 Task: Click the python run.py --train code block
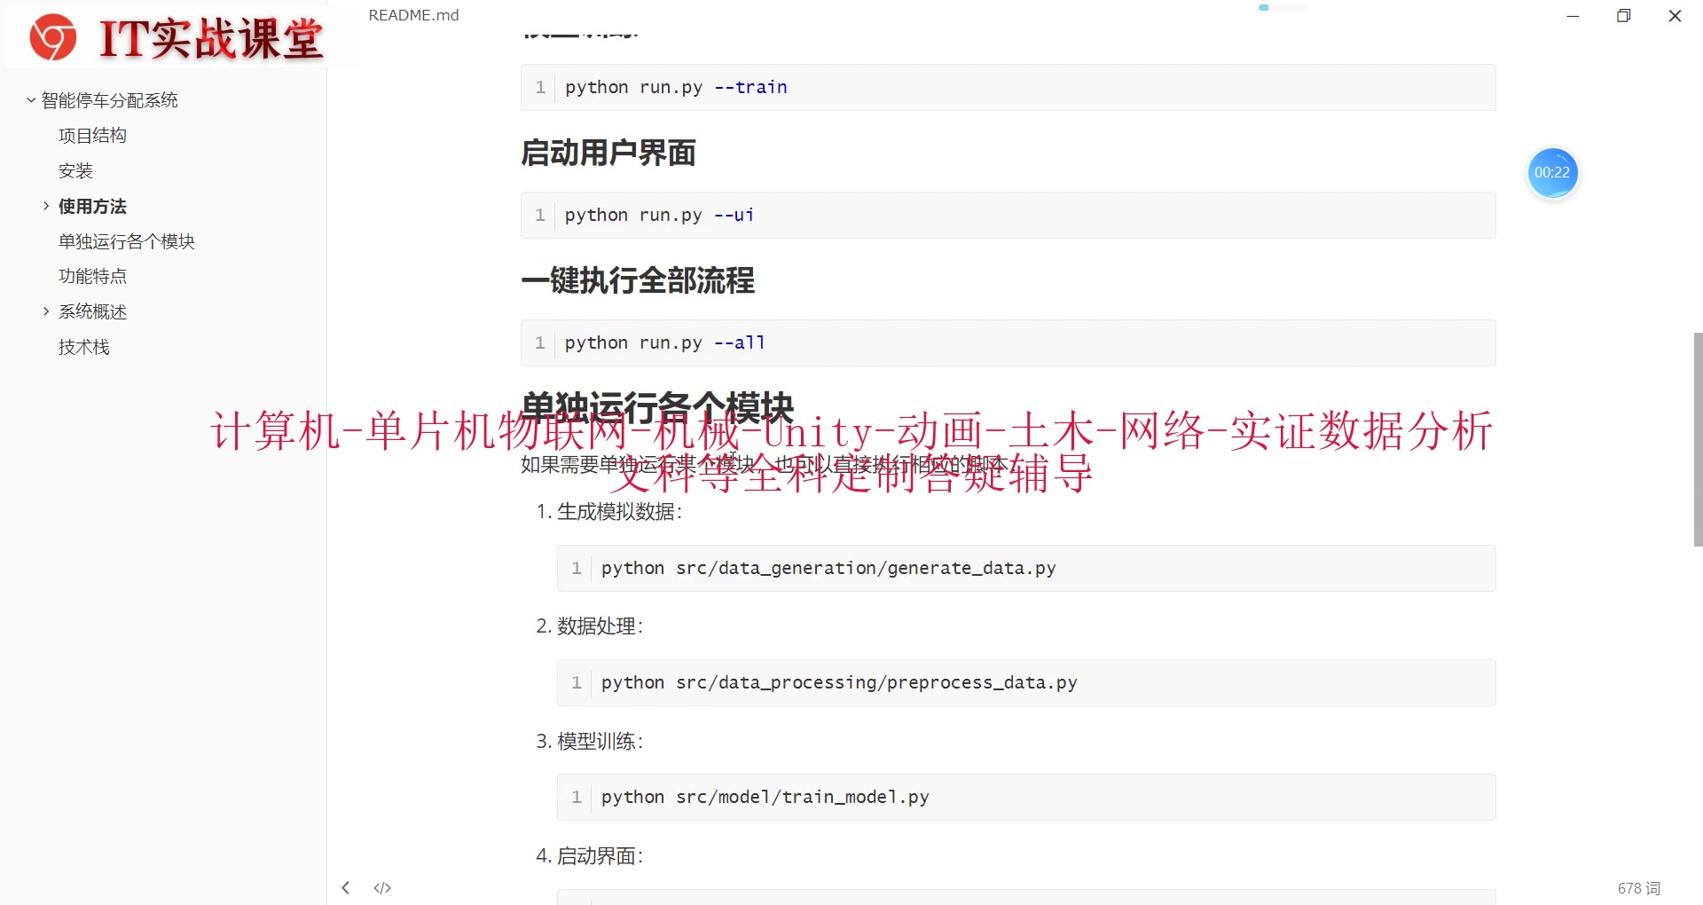pos(1008,87)
